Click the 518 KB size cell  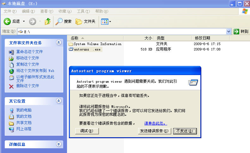pos(146,49)
